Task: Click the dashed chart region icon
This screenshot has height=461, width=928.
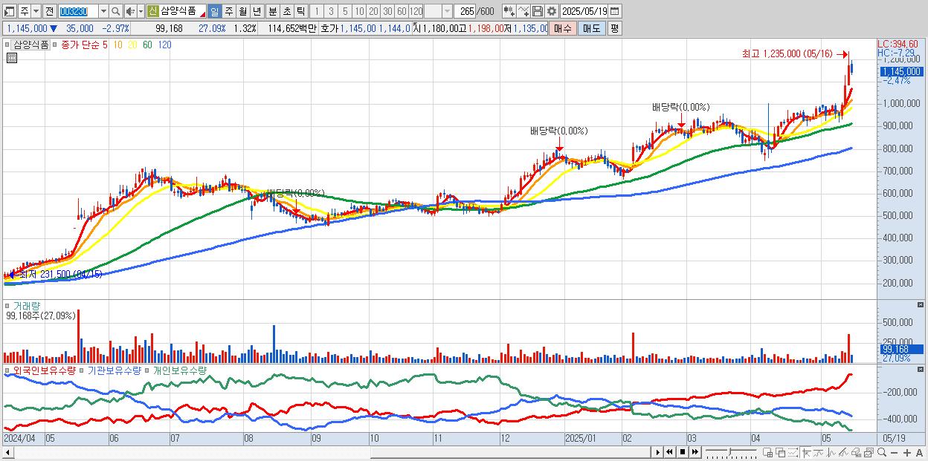Action: [x=793, y=452]
